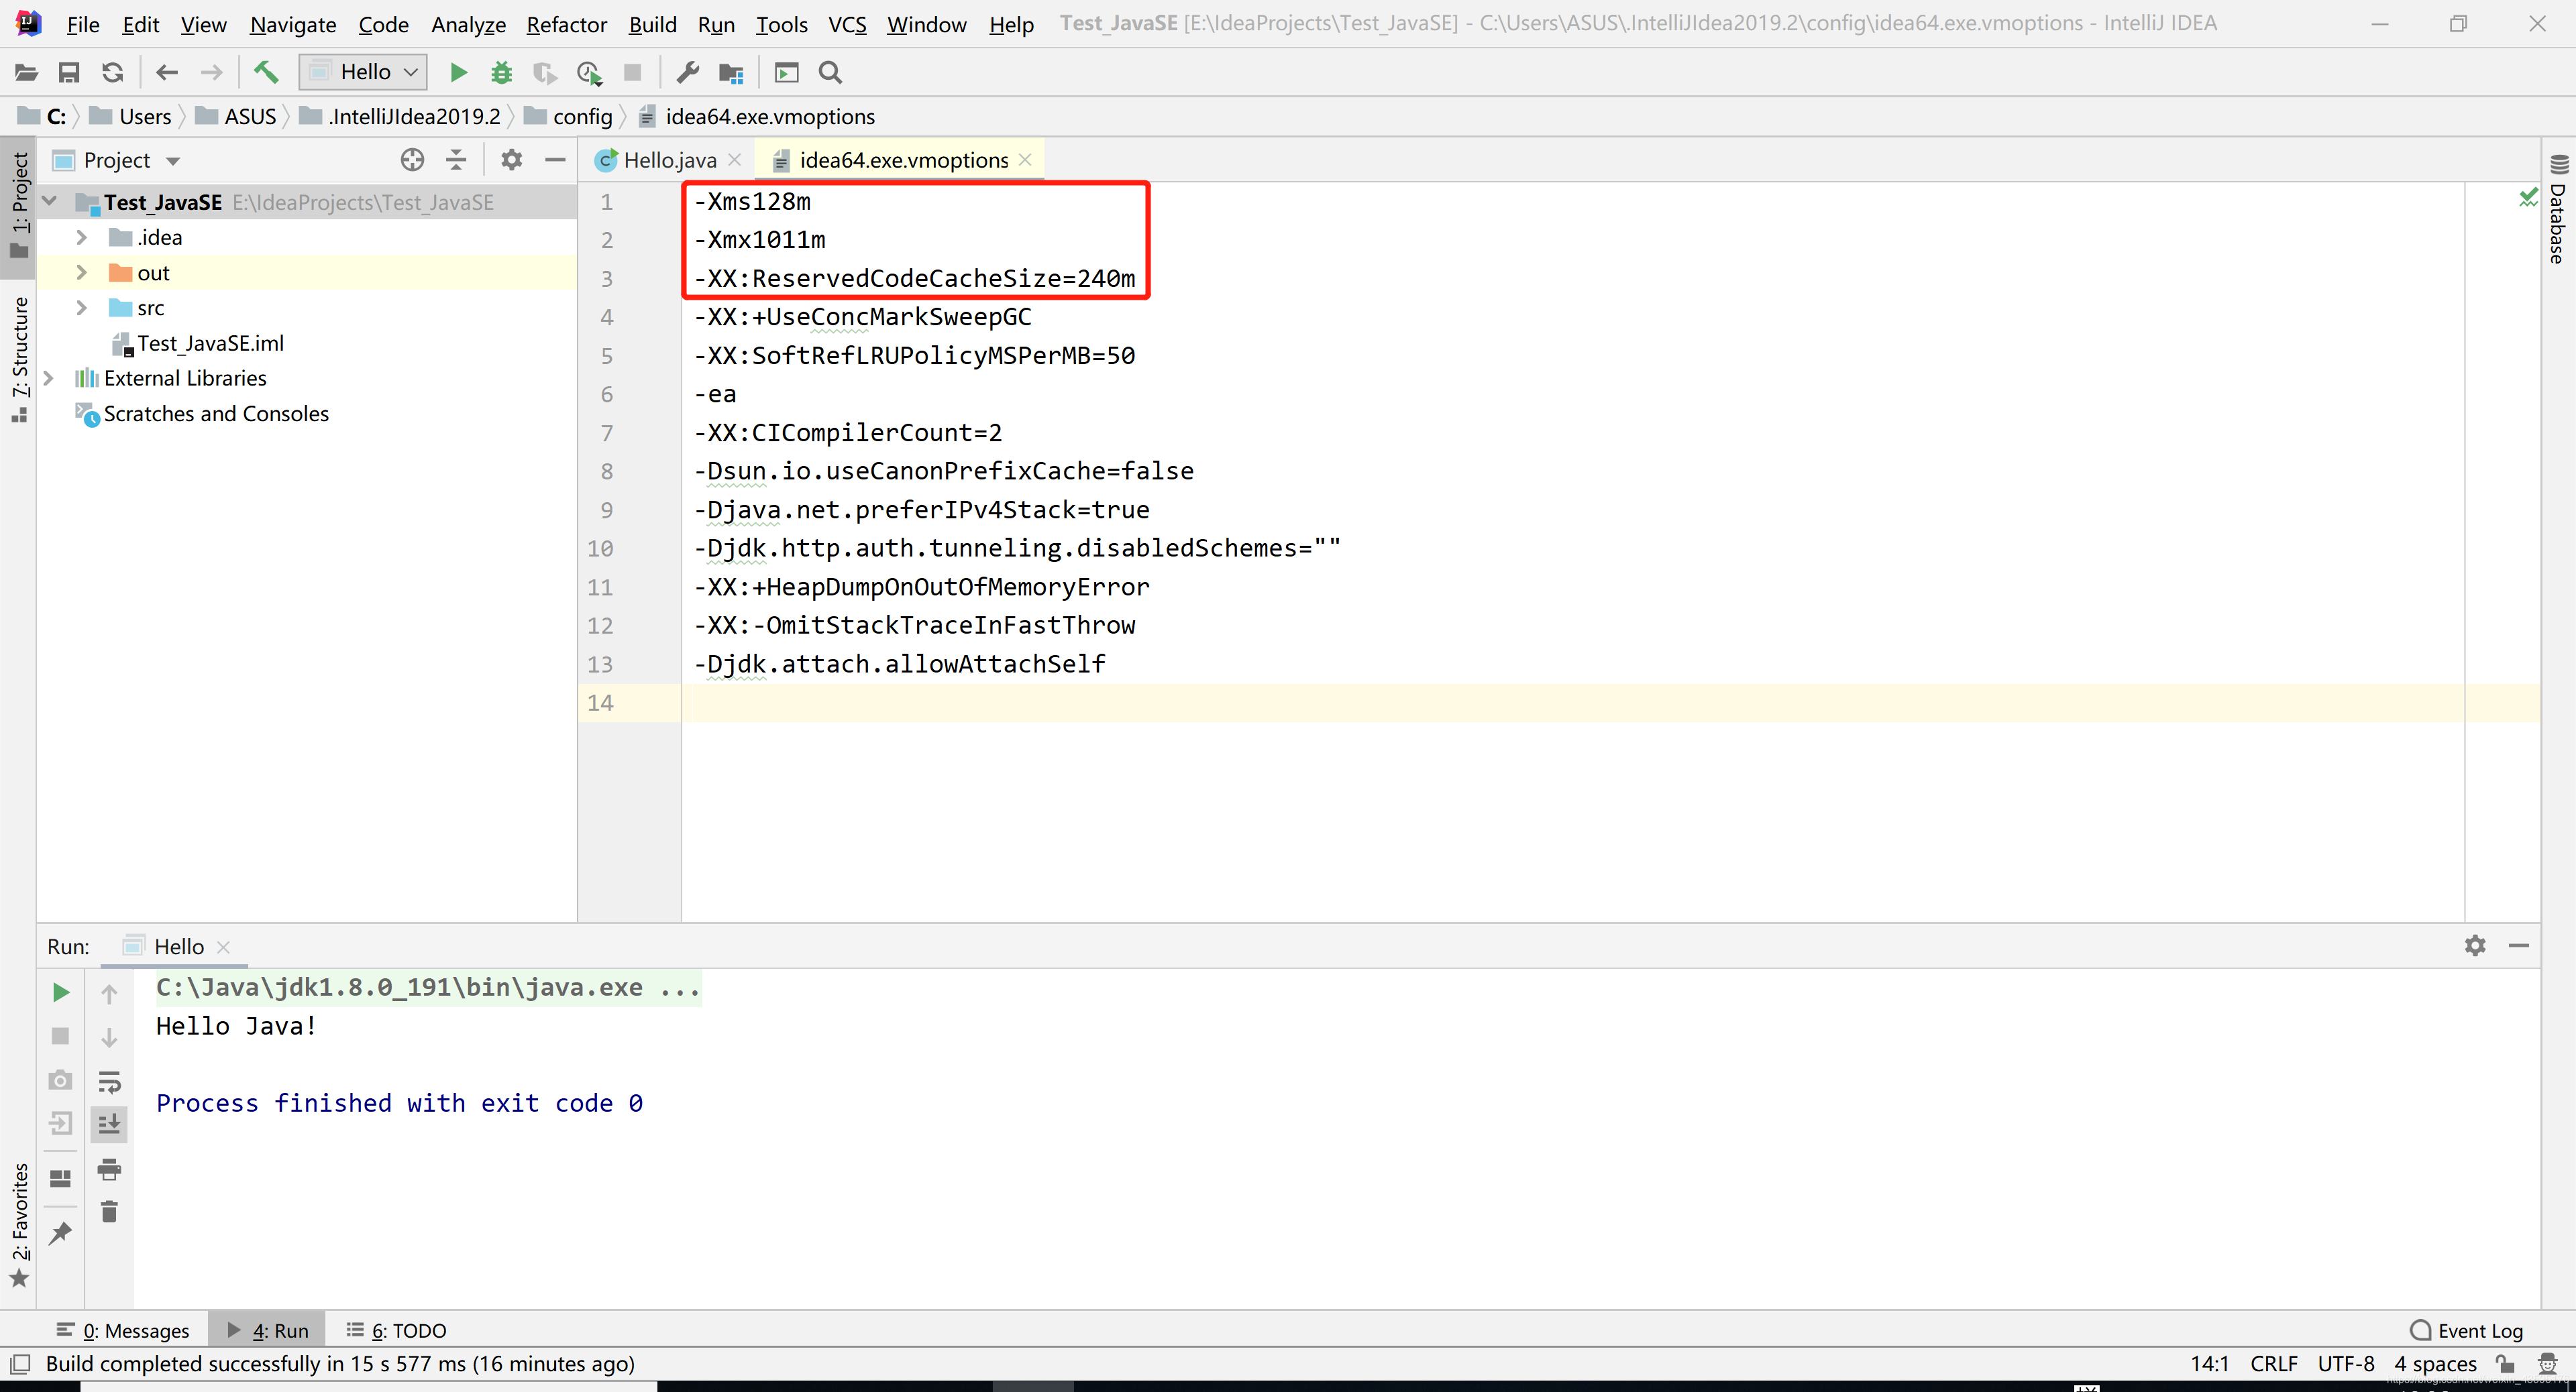Collapse all in Project panel
Image resolution: width=2576 pixels, height=1392 pixels.
(x=456, y=160)
